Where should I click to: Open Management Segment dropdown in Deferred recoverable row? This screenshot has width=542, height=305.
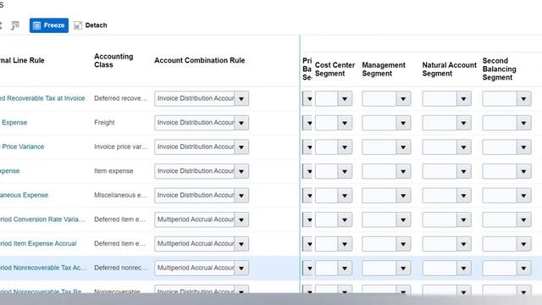tap(403, 98)
